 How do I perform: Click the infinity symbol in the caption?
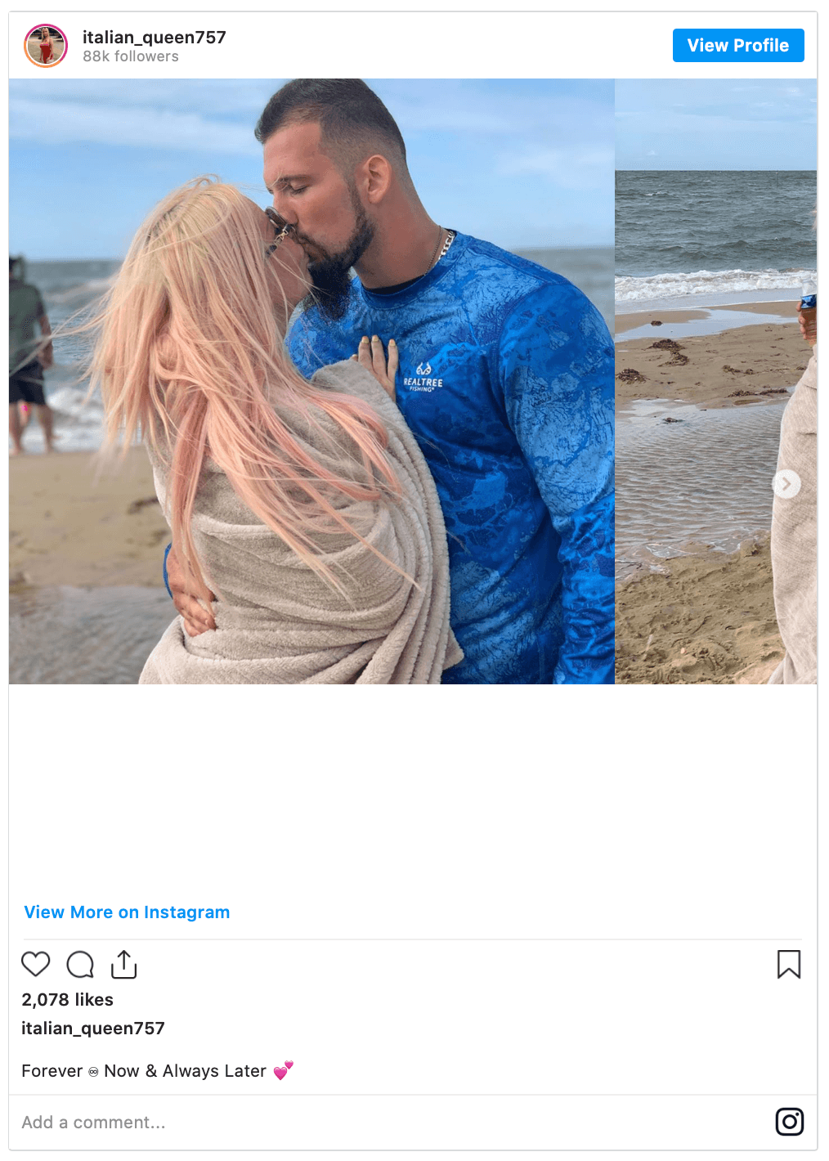pos(93,1072)
